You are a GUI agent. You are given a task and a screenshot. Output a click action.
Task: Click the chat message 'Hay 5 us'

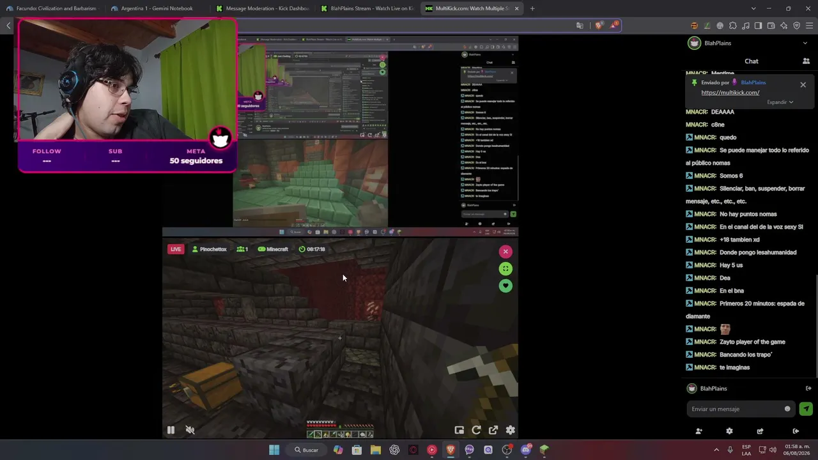[731, 265]
